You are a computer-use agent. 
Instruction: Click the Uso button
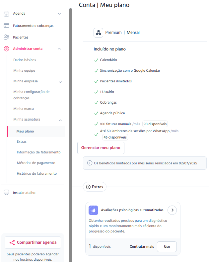click(x=167, y=246)
